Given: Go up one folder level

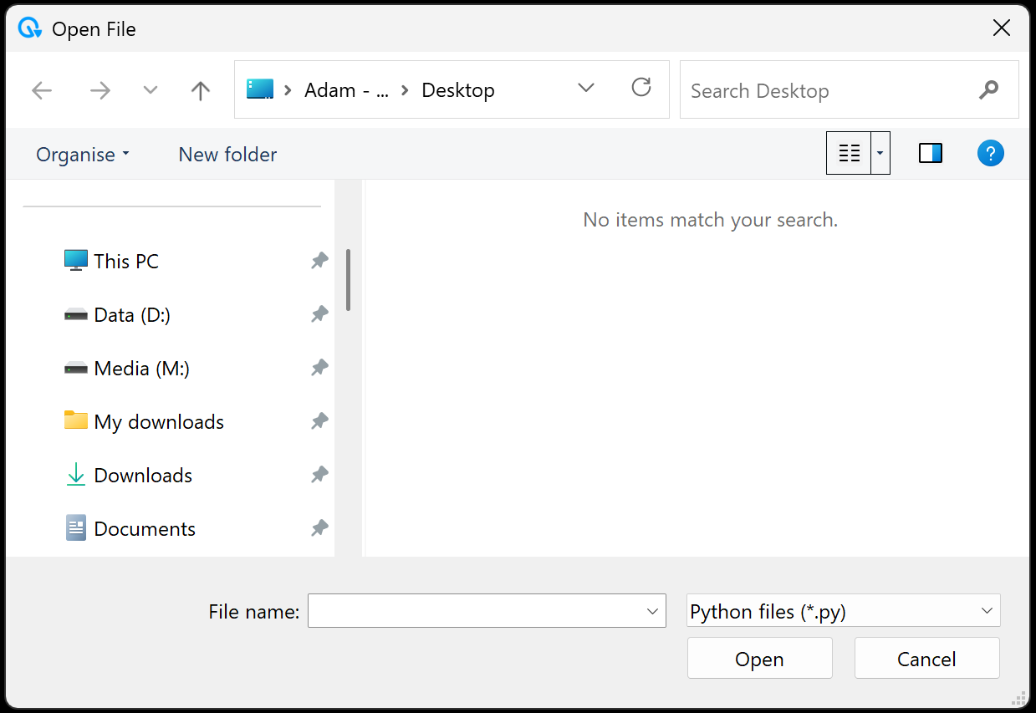Looking at the screenshot, I should pos(200,90).
